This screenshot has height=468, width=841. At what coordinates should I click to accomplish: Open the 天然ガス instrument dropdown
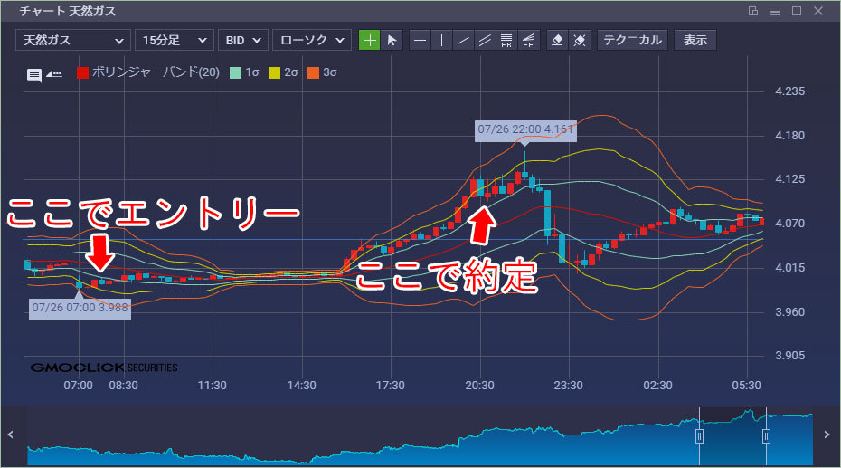click(73, 40)
